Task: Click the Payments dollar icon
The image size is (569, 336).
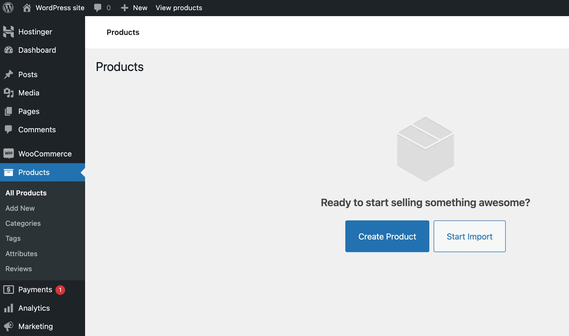Action: click(x=9, y=289)
